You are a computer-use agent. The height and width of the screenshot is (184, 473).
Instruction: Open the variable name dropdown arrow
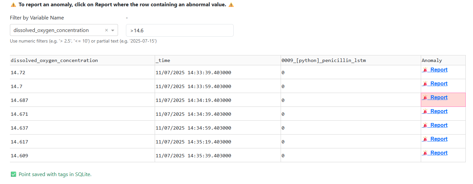click(x=113, y=30)
